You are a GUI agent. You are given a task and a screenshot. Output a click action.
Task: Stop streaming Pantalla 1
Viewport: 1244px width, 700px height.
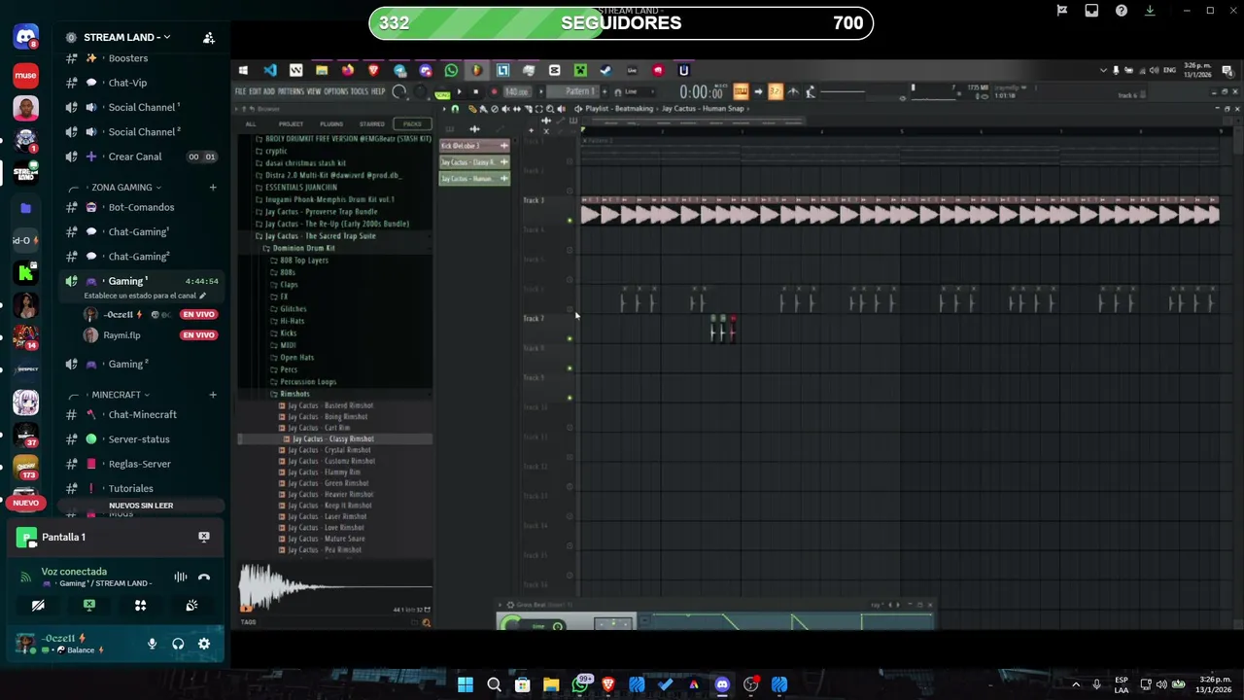click(x=204, y=537)
